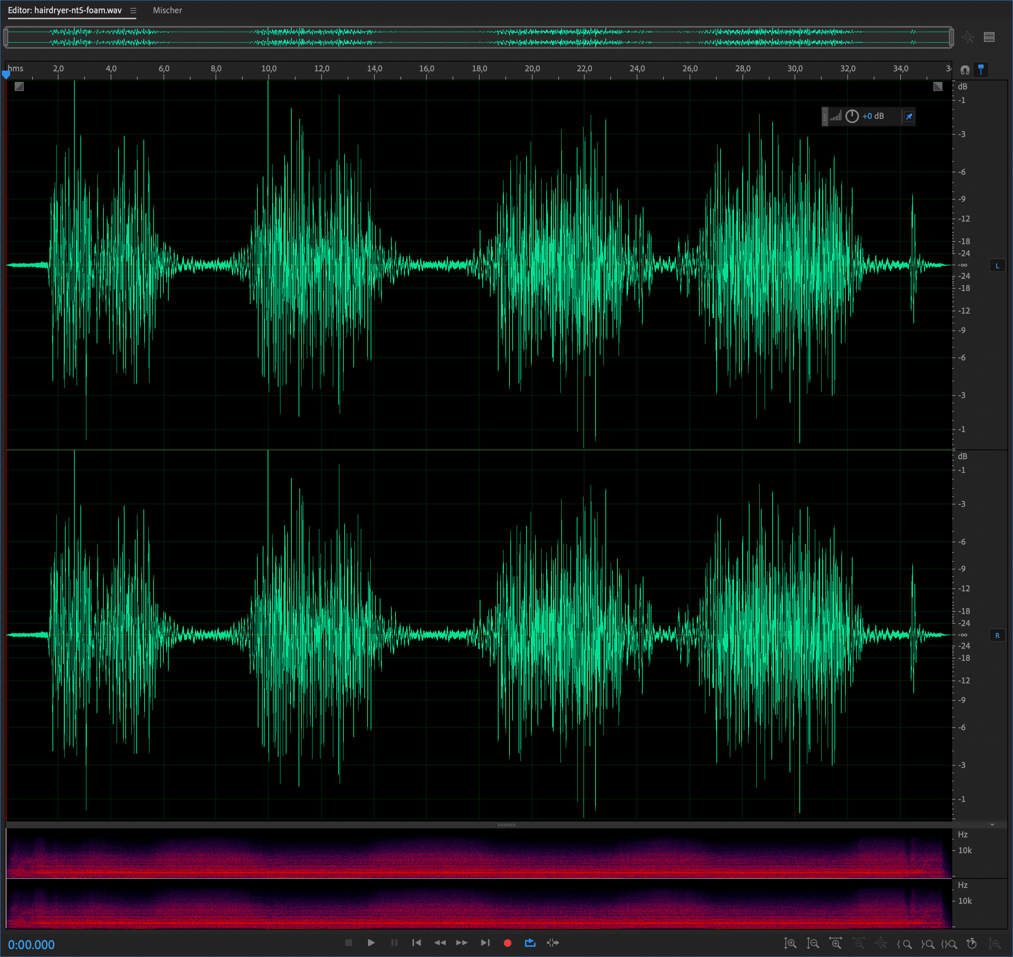Click the 0:00.000 timecode display
Screen dimensions: 1013x957
pyautogui.click(x=31, y=944)
